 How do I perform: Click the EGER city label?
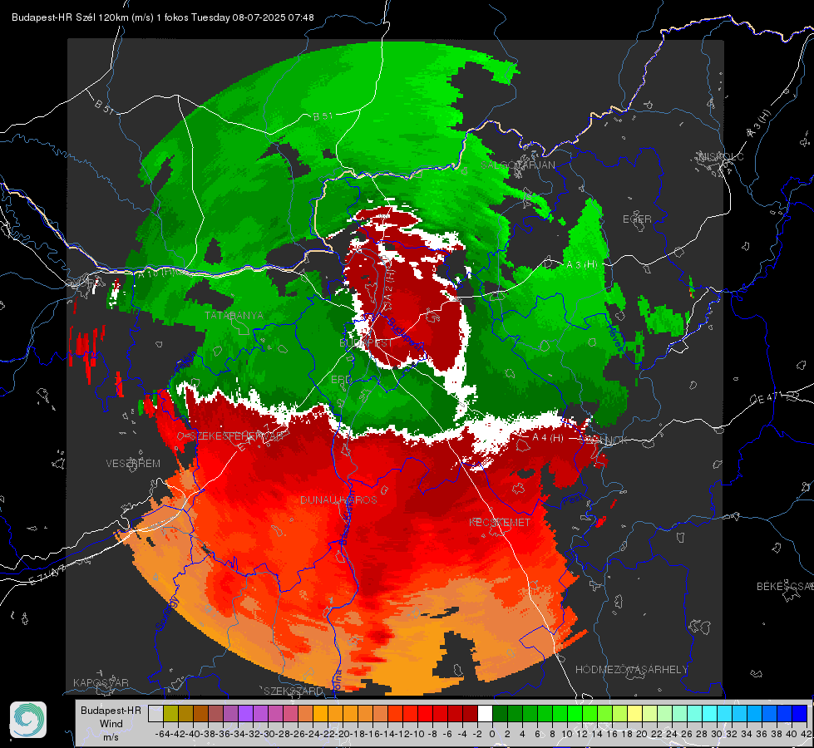637,219
